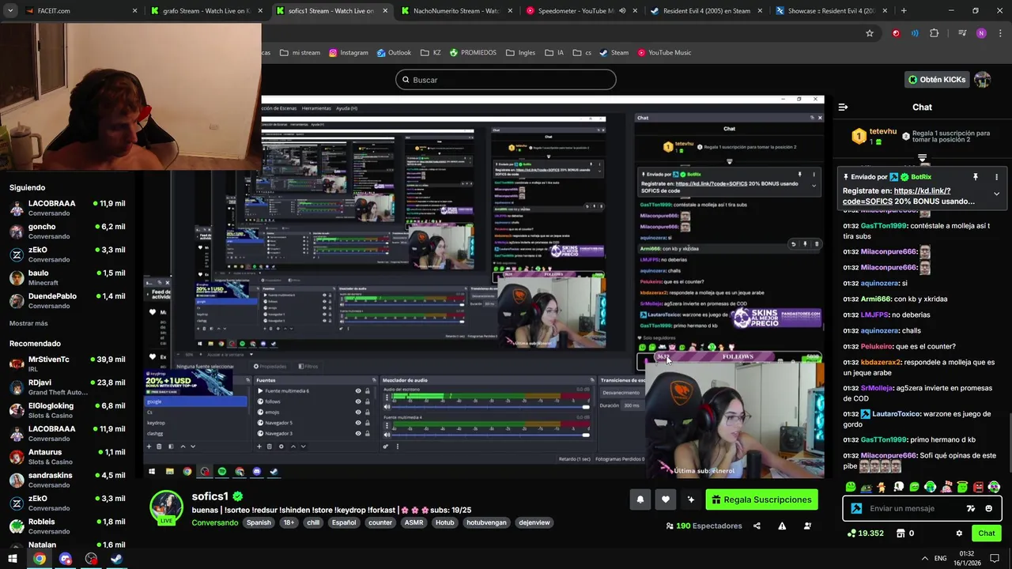Open Windows notification center icon

click(x=995, y=558)
